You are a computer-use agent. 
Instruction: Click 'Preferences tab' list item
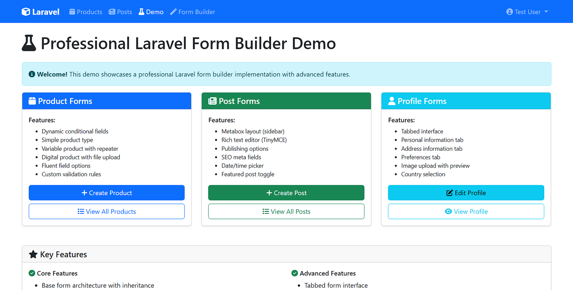pyautogui.click(x=421, y=157)
